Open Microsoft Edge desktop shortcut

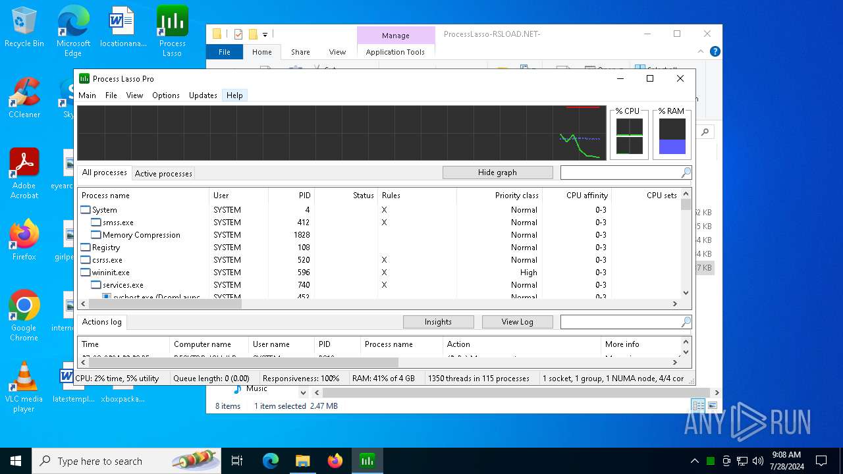(x=73, y=31)
